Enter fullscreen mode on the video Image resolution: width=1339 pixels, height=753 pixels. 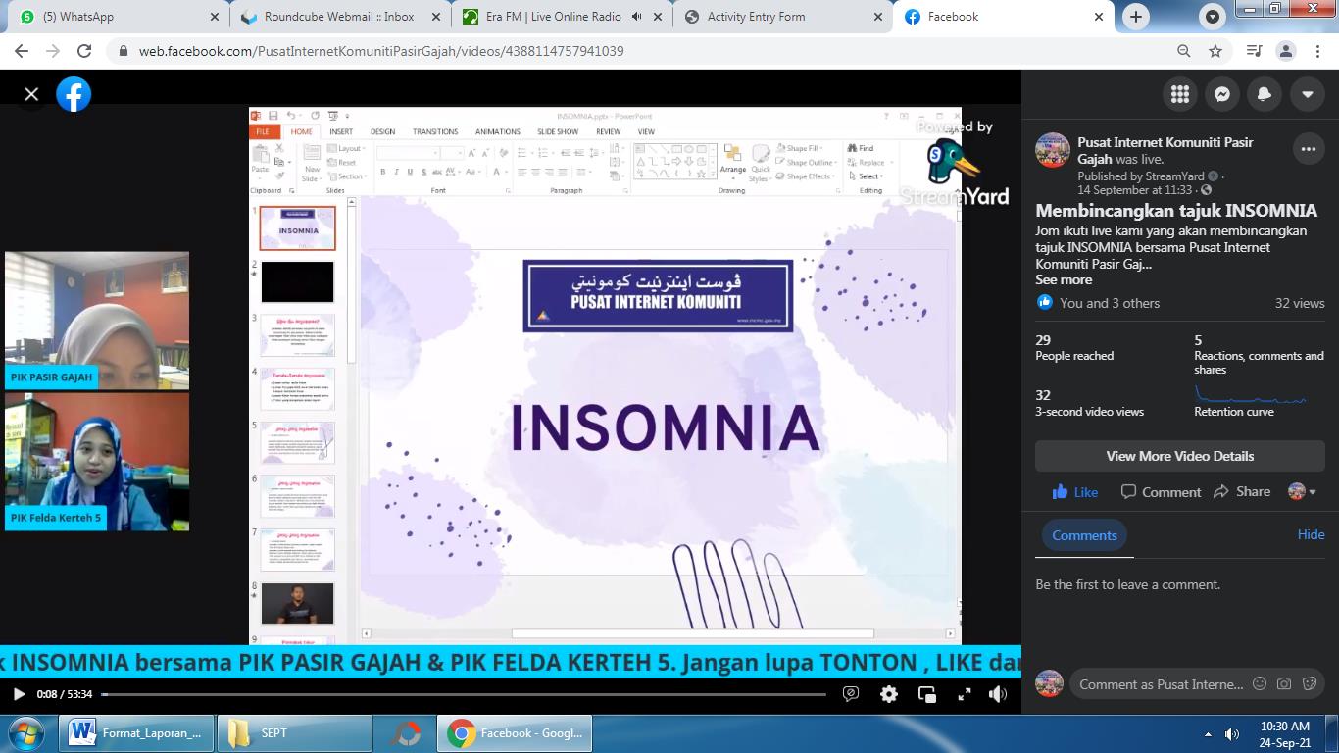click(965, 694)
